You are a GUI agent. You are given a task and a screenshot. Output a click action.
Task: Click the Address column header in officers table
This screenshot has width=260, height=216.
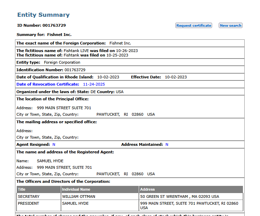191,189
